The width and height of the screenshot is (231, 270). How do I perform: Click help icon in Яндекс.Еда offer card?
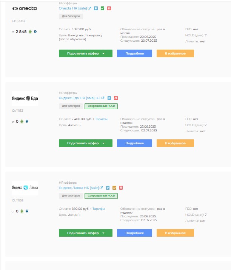[x=27, y=121]
